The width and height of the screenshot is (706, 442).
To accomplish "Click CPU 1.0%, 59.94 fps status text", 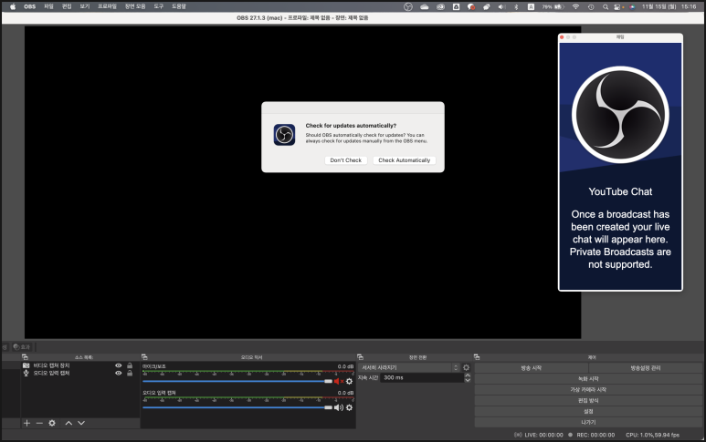I will tap(652, 435).
